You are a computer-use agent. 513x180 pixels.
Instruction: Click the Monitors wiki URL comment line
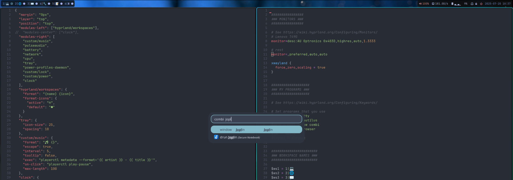(324, 32)
